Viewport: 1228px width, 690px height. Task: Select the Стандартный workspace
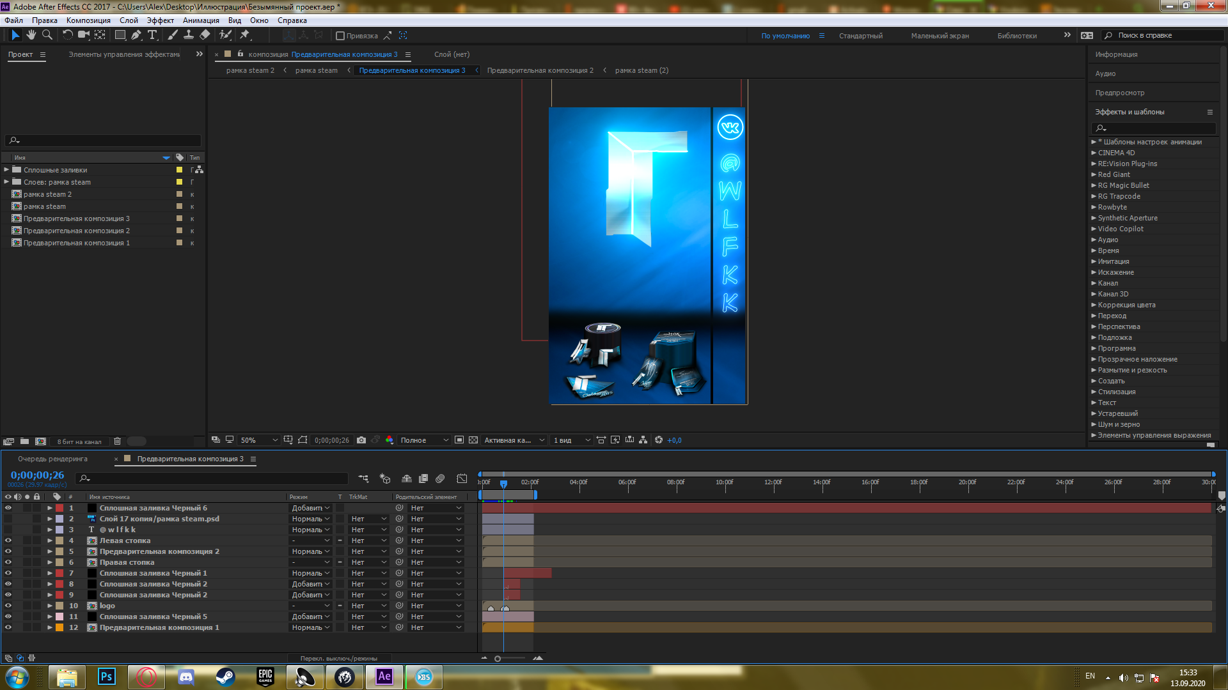point(860,36)
